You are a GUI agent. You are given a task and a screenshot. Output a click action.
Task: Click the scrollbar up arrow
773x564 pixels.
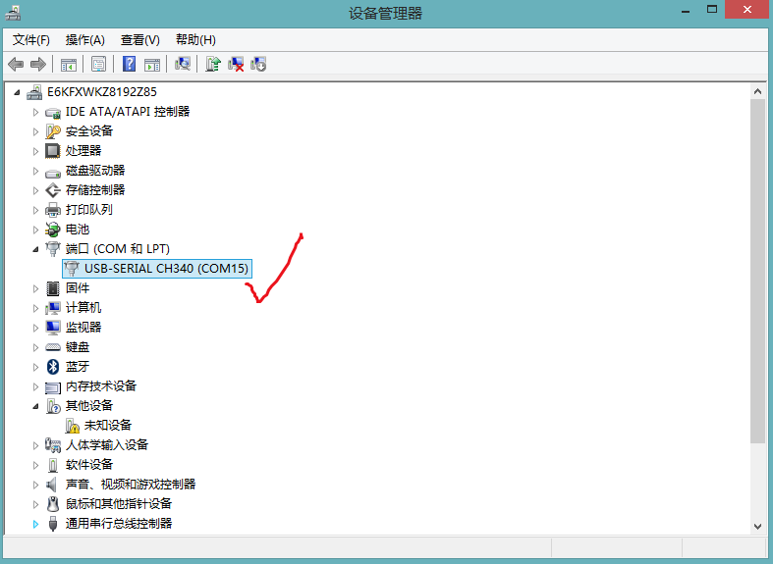click(757, 91)
